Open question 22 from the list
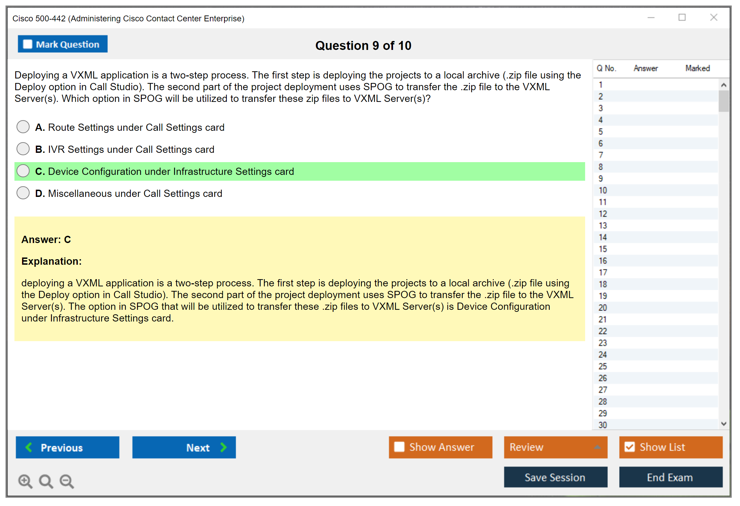Image resolution: width=740 pixels, height=506 pixels. (603, 331)
